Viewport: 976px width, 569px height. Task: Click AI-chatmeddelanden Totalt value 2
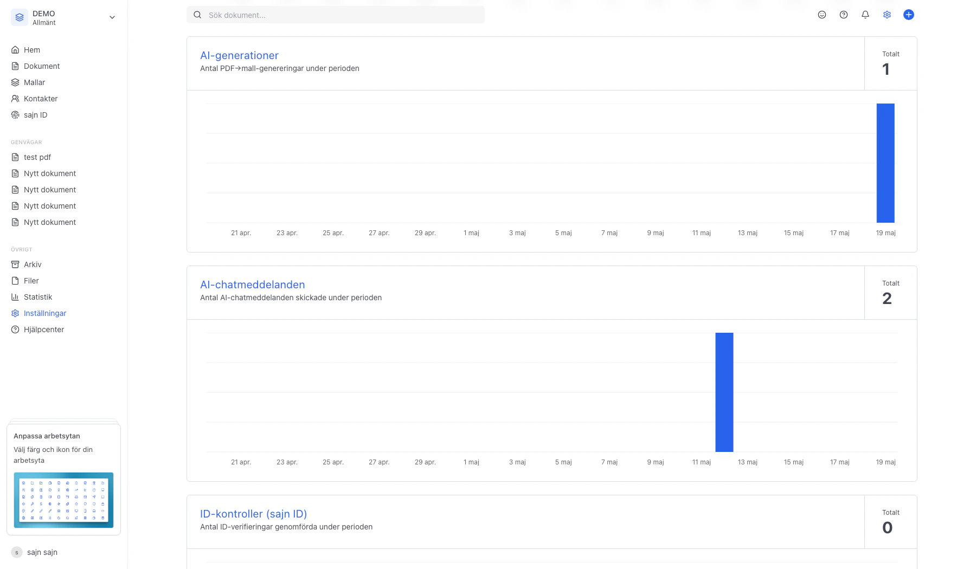[x=887, y=299]
